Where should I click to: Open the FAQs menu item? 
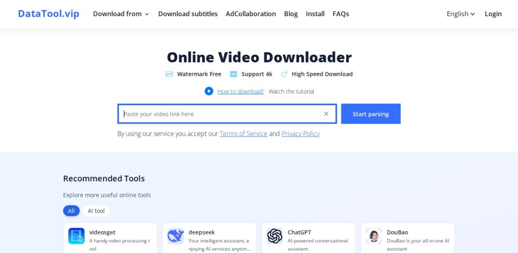point(340,14)
